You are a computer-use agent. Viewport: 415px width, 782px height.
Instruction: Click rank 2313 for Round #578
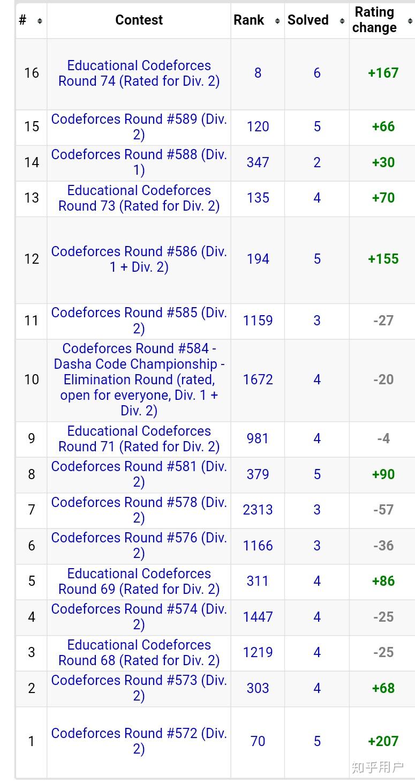click(258, 510)
